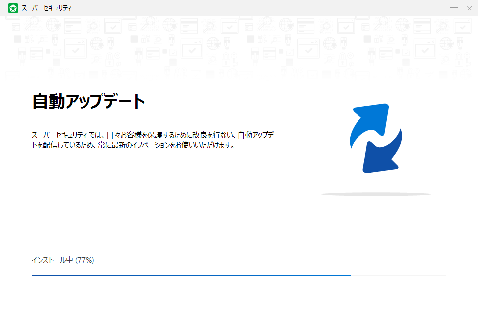The width and height of the screenshot is (478, 318).
Task: Click the installation progress bar
Action: pos(239,275)
